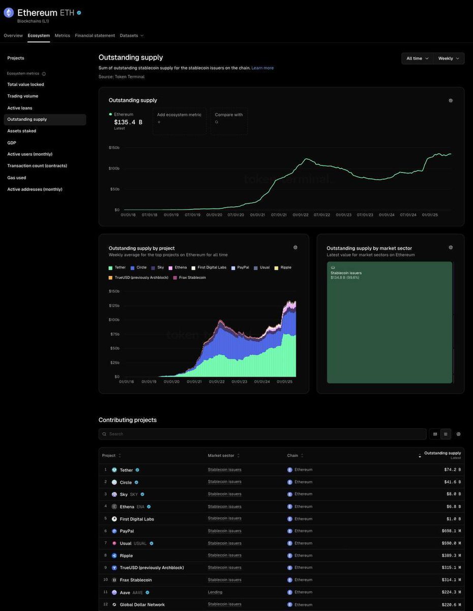Sort table by Market sector column

224,456
